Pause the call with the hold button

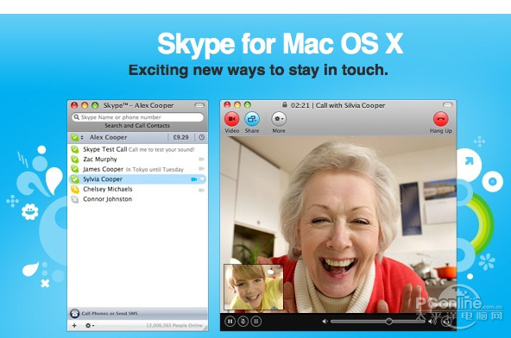[230, 322]
